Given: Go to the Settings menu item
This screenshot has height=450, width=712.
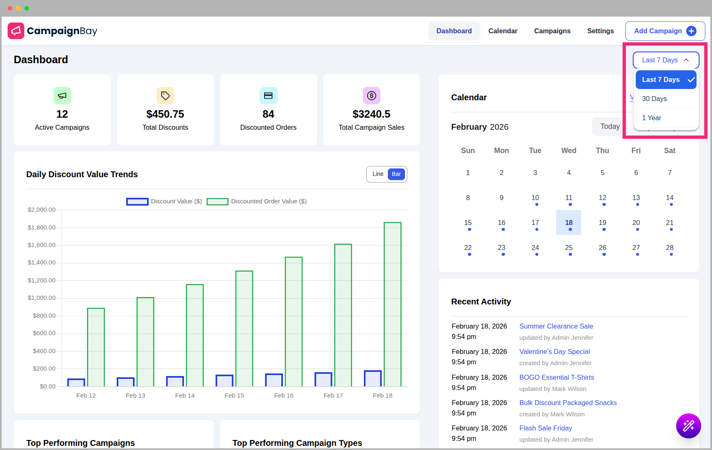Looking at the screenshot, I should (600, 31).
